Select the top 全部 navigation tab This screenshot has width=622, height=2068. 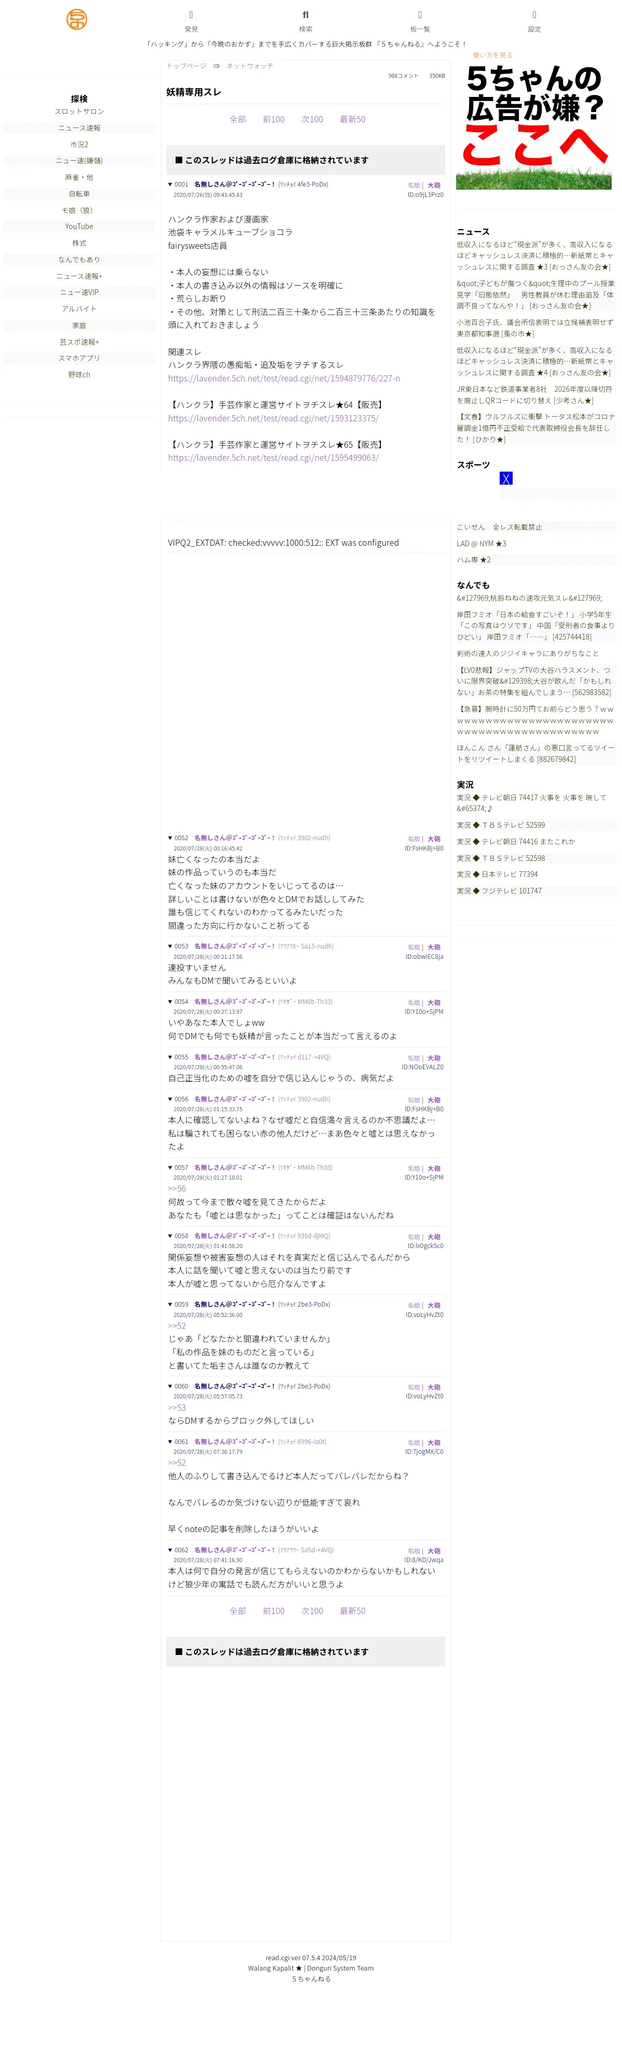237,120
